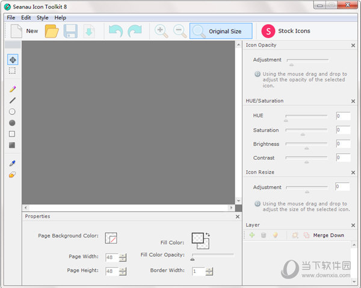This screenshot has width=361, height=288.
Task: Click the orange layer order icon
Action: click(x=295, y=235)
